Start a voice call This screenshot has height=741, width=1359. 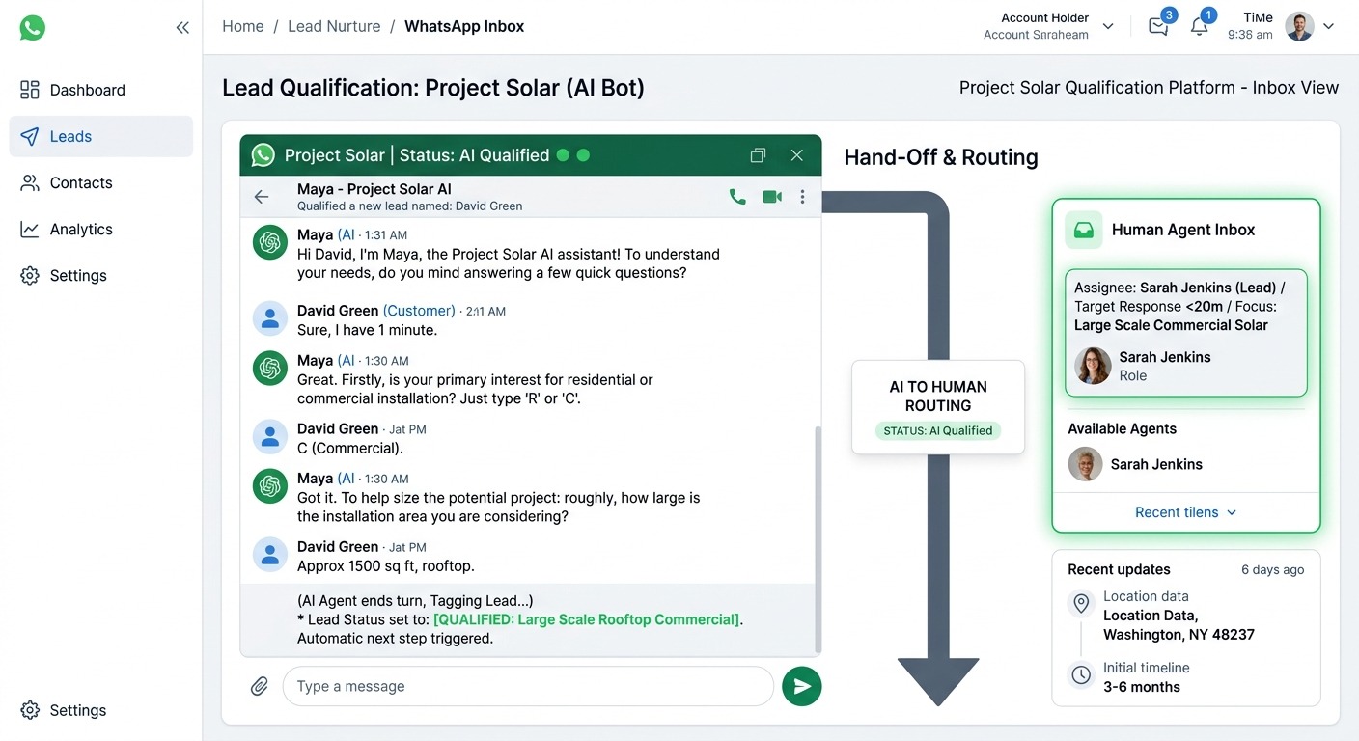[x=737, y=197]
